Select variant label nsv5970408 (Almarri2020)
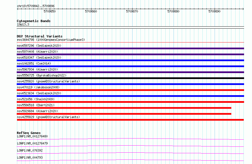The width and height of the screenshot is (252, 164). coord(37,52)
